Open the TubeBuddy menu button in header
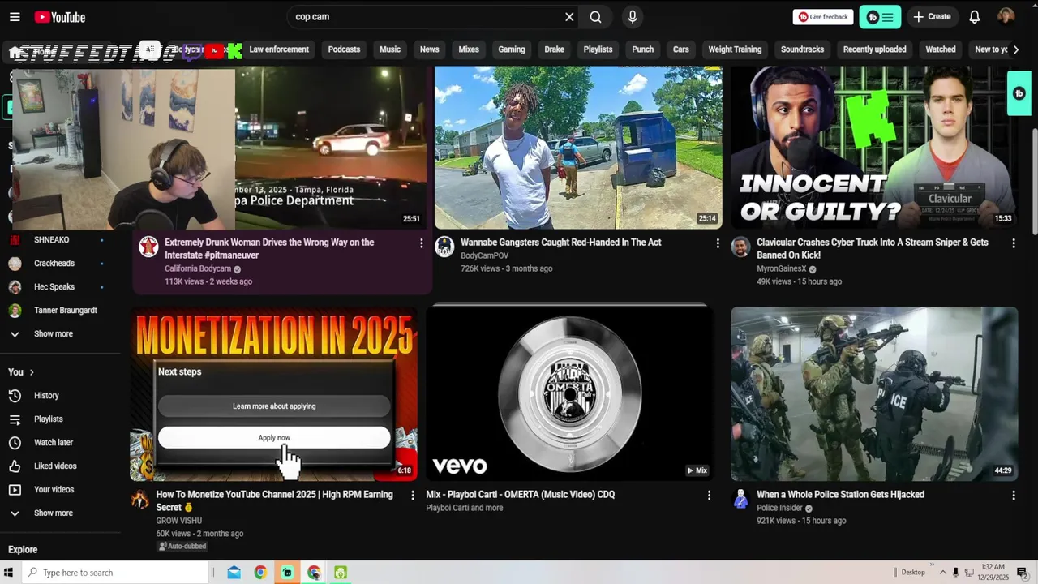The image size is (1038, 584). (x=880, y=17)
